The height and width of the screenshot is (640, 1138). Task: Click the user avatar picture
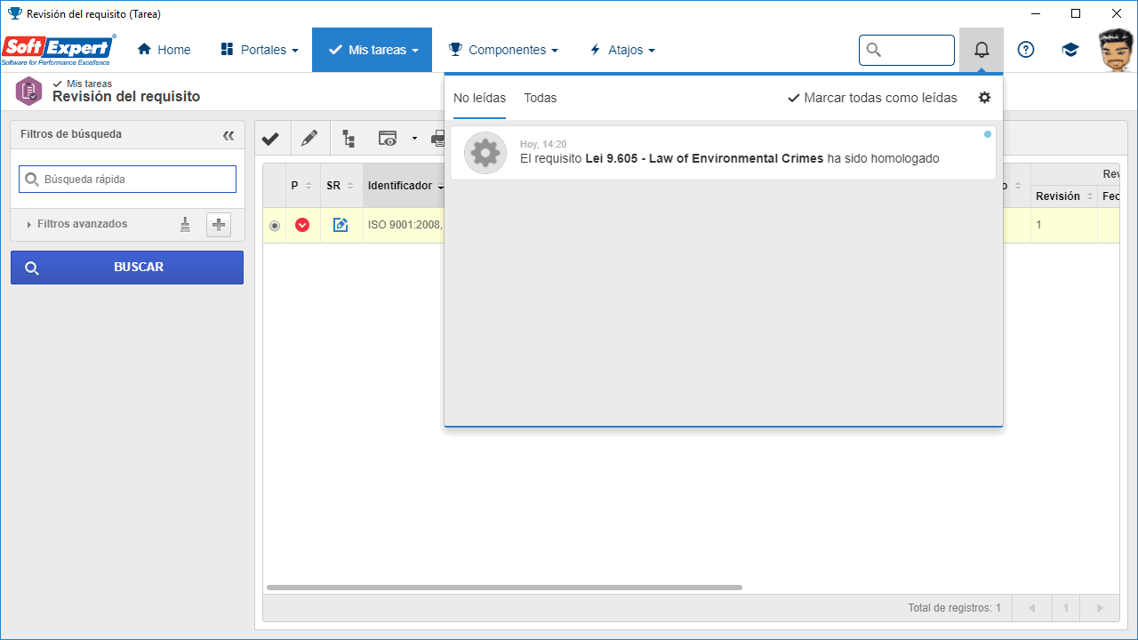click(1116, 50)
